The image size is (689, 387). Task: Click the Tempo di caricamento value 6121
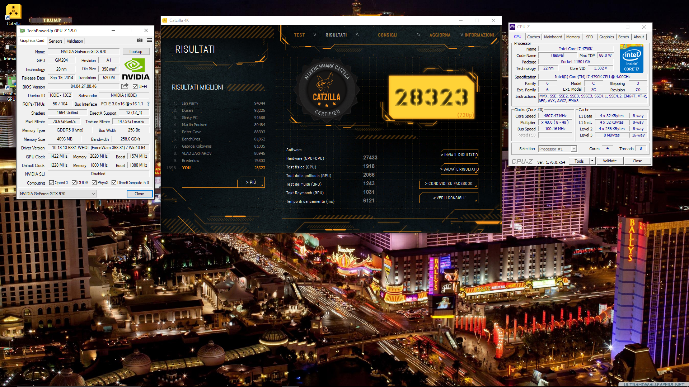coord(369,201)
